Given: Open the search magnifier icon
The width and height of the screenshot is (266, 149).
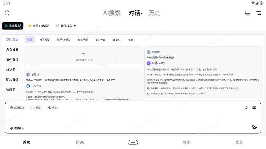Looking at the screenshot, I should [7, 13].
